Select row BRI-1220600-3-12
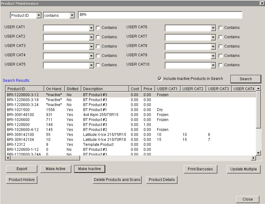Viewport: 265px width, 204px height. tap(131, 95)
